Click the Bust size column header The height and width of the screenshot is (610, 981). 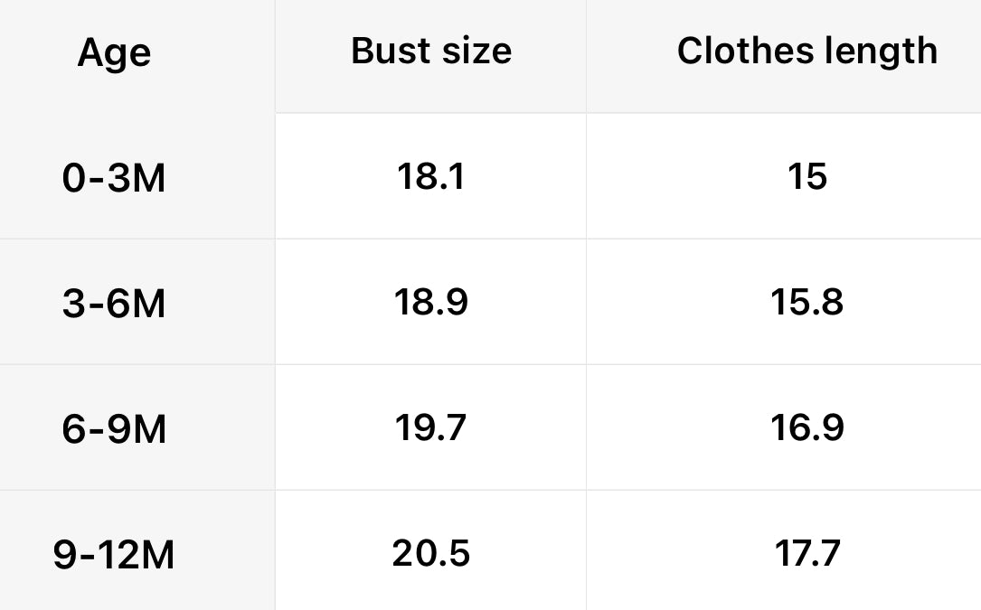click(x=431, y=52)
